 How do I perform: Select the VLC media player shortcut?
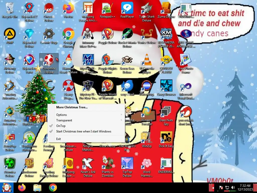(147, 64)
